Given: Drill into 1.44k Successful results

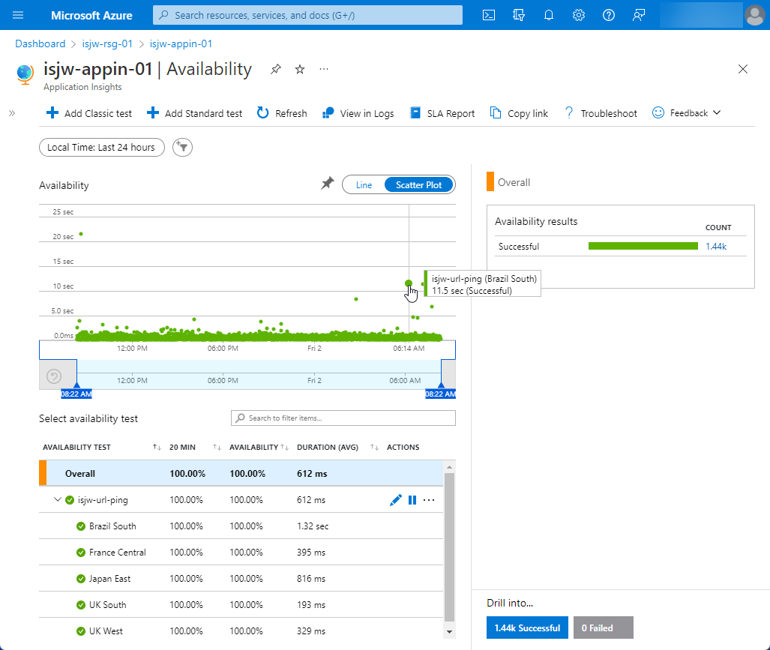Looking at the screenshot, I should (527, 628).
